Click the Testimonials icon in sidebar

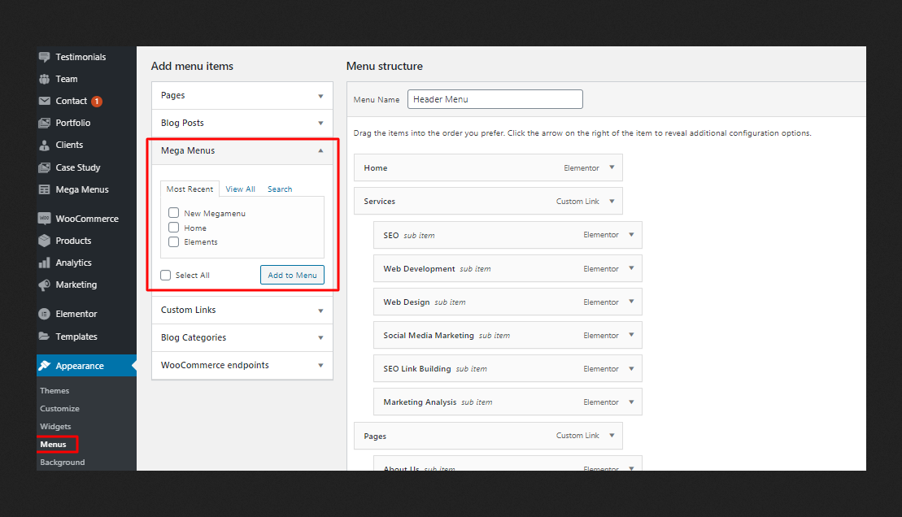44,57
